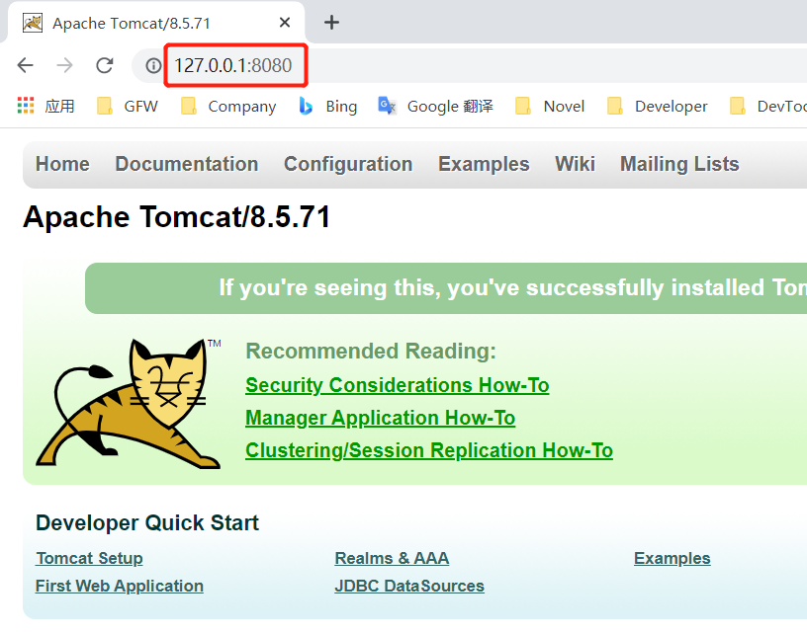The width and height of the screenshot is (807, 632).
Task: Click the browser back arrow
Action: coord(26,65)
